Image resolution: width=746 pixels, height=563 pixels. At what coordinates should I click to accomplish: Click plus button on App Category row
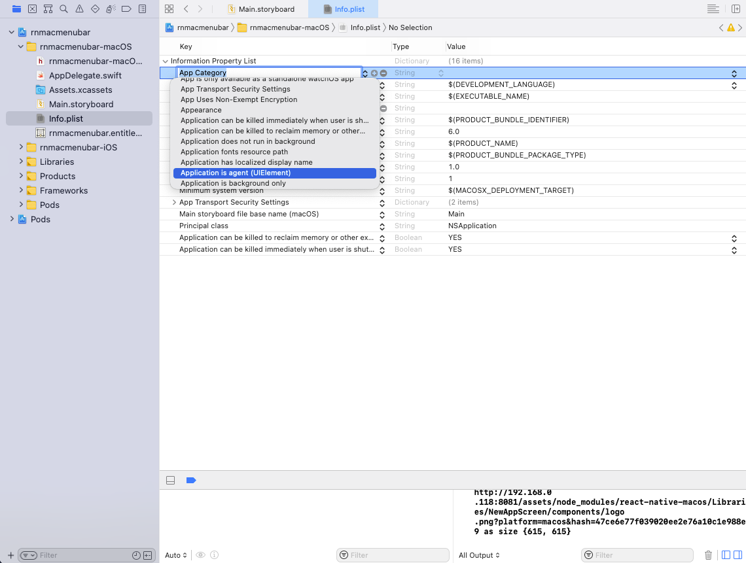click(x=374, y=73)
